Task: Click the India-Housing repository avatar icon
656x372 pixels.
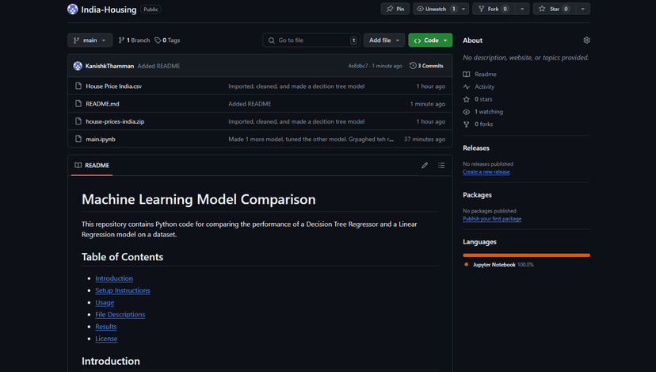Action: click(x=73, y=10)
